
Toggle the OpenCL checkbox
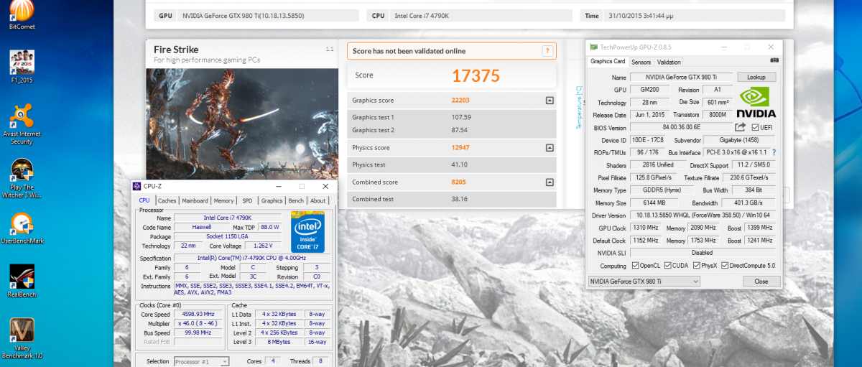click(636, 266)
